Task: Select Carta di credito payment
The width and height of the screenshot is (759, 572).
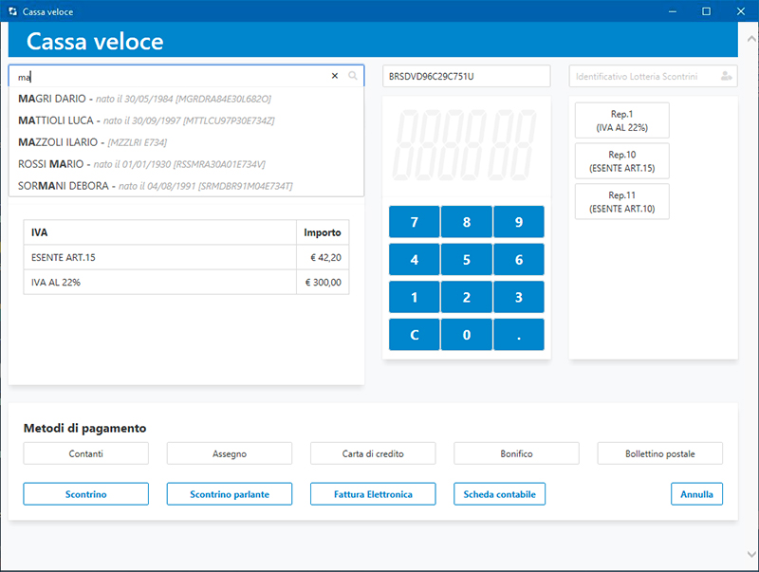Action: click(373, 453)
